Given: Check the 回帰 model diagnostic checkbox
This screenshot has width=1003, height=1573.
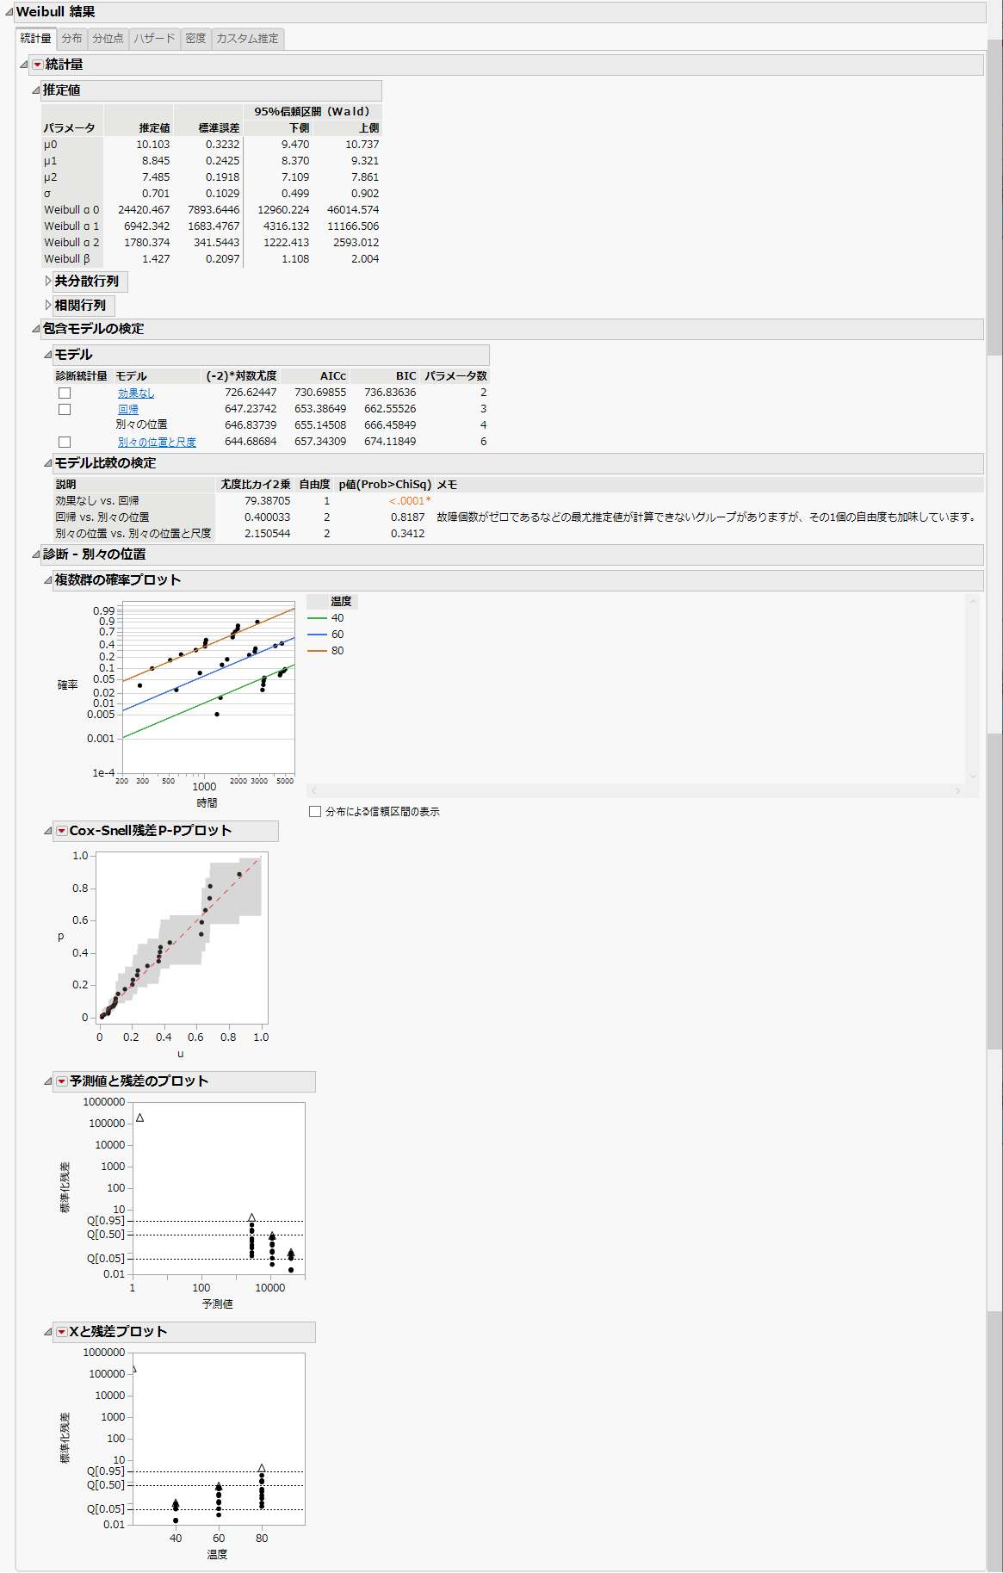Looking at the screenshot, I should tap(65, 409).
